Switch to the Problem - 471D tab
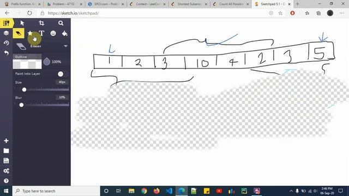This screenshot has width=349, height=196. [x=65, y=4]
